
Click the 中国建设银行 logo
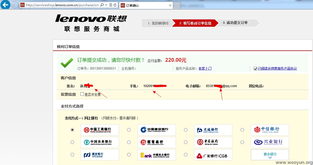[156, 130]
